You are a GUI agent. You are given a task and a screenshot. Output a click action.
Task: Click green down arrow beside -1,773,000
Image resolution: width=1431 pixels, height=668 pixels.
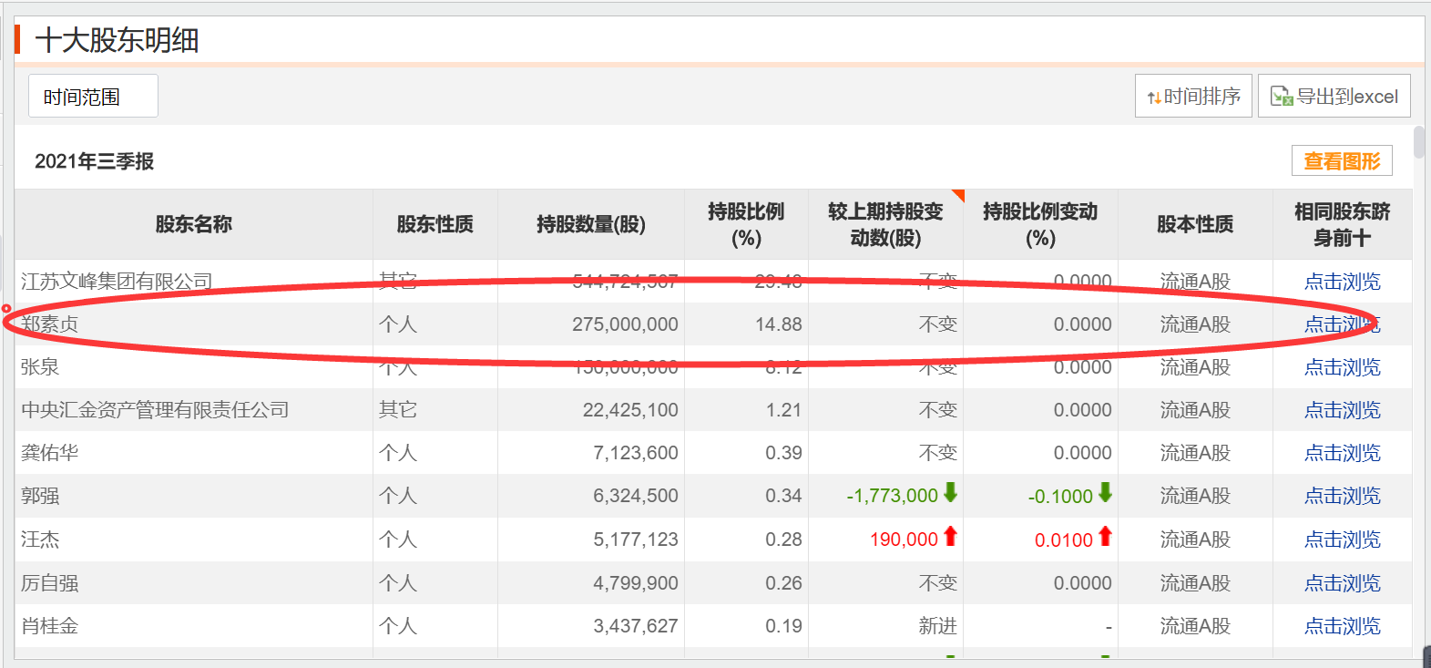coord(950,493)
